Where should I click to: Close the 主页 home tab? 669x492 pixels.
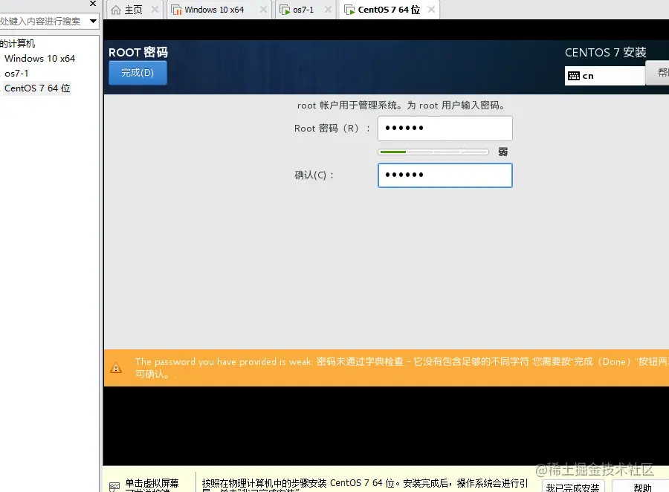(x=155, y=10)
